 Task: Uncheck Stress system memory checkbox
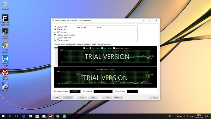[x=58, y=35]
